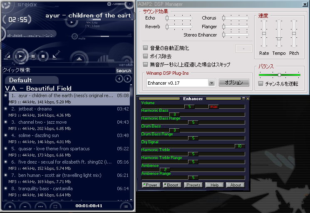Click the Dry Signal slider handle
Image resolution: width=310 pixels, height=213 pixels.
240,146
